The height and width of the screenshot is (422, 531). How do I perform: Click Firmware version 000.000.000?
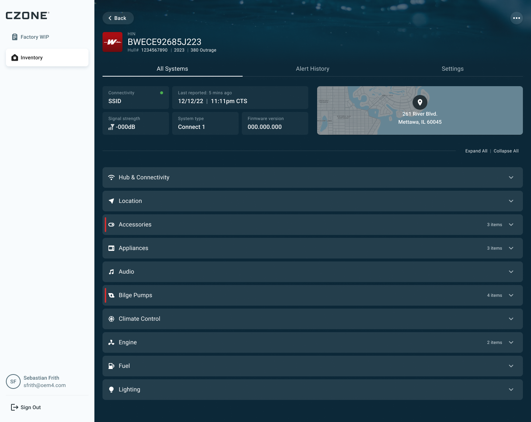(x=265, y=127)
